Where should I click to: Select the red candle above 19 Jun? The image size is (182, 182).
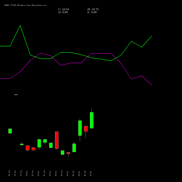coord(28,148)
